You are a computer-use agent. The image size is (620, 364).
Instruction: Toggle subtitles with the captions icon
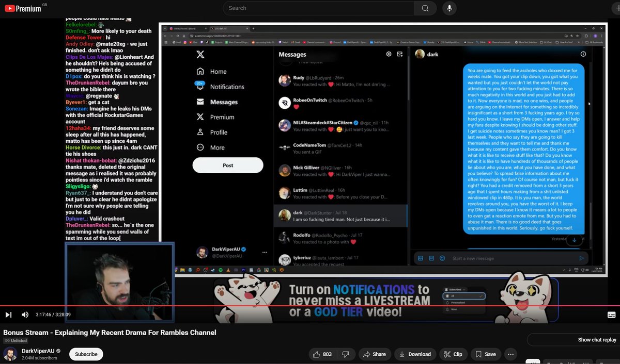tap(611, 315)
